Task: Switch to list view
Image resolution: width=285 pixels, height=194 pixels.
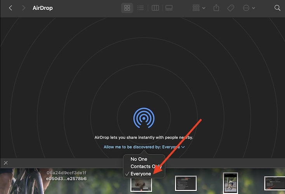Action: pyautogui.click(x=141, y=8)
